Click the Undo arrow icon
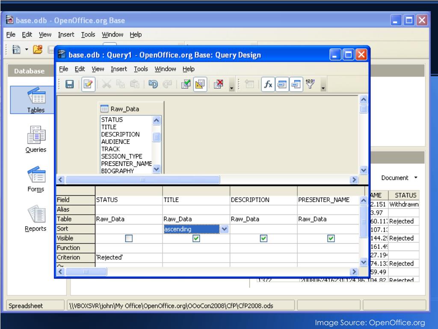 pos(153,84)
